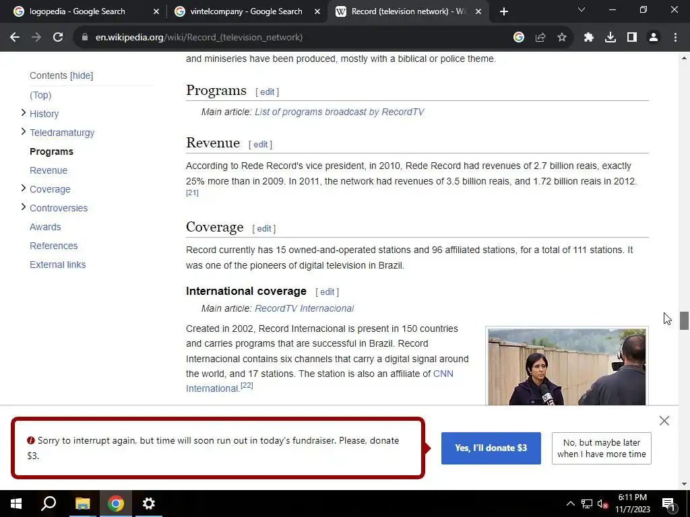Edit the Programs section
The image size is (690, 517).
[x=267, y=92]
